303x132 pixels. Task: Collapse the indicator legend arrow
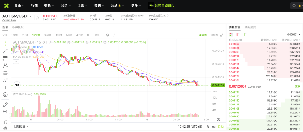(16, 62)
